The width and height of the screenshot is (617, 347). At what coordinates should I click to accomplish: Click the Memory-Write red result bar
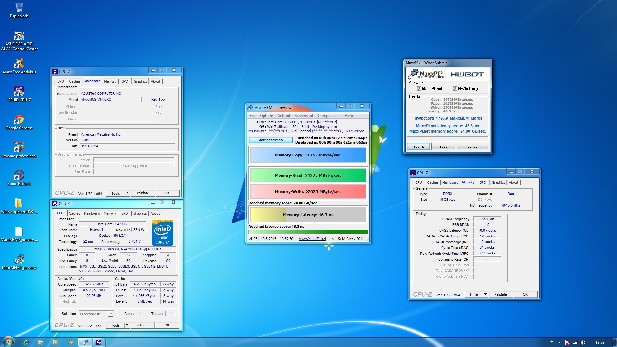308,191
